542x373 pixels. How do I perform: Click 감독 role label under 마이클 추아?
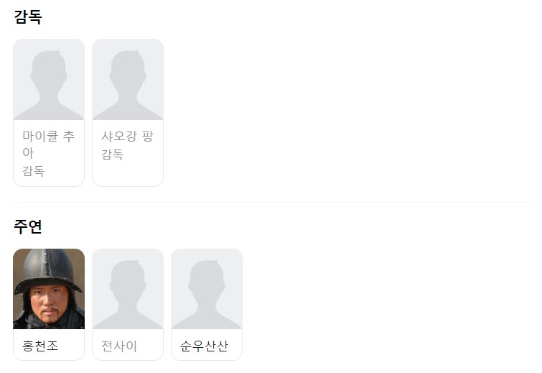pos(34,171)
